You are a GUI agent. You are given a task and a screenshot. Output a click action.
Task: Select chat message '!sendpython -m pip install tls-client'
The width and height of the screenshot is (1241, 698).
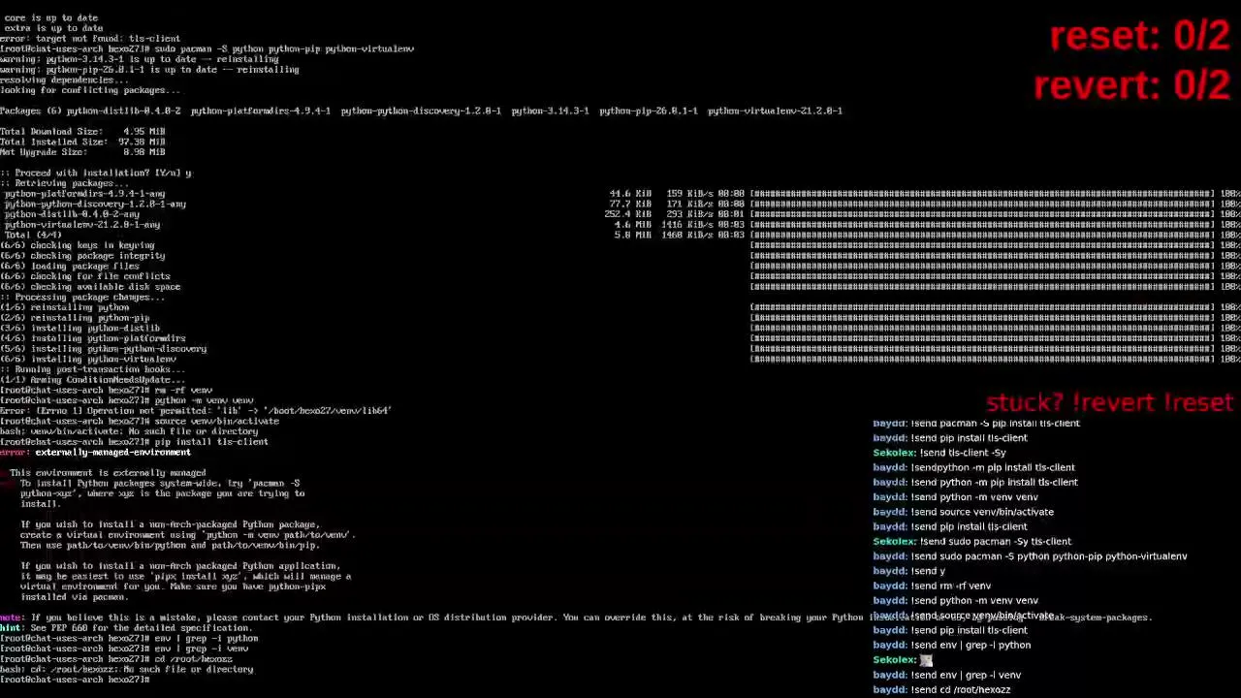(973, 467)
